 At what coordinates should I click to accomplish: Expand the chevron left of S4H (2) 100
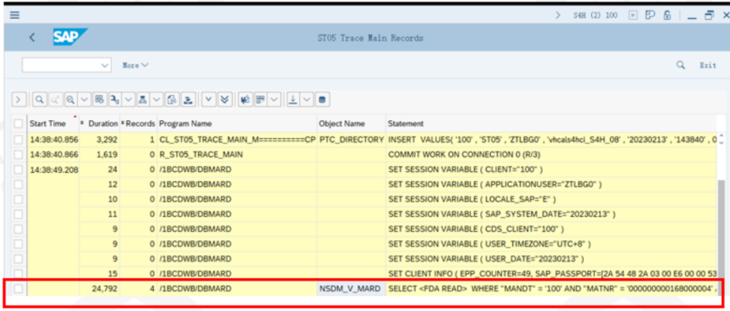pos(558,16)
